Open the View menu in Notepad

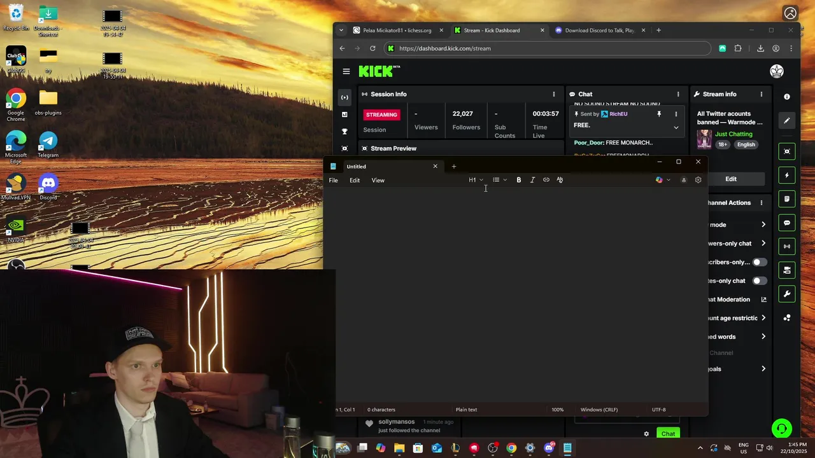378,180
